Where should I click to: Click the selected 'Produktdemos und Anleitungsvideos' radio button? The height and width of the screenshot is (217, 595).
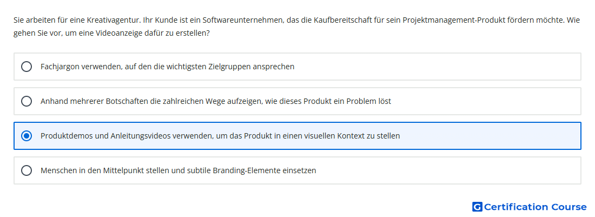click(26, 136)
